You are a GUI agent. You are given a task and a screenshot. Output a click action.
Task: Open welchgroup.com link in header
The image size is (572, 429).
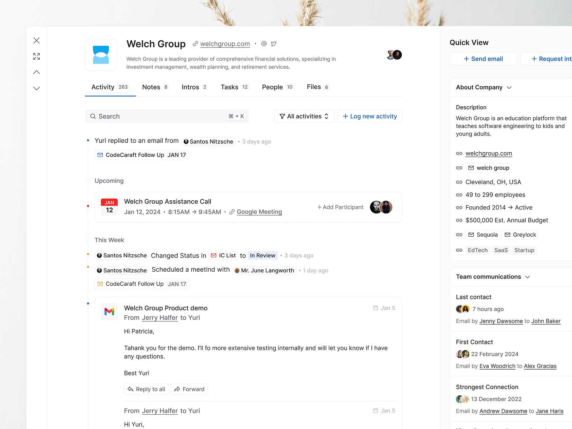point(225,44)
